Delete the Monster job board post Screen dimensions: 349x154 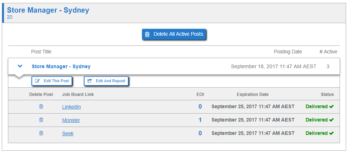(41, 120)
